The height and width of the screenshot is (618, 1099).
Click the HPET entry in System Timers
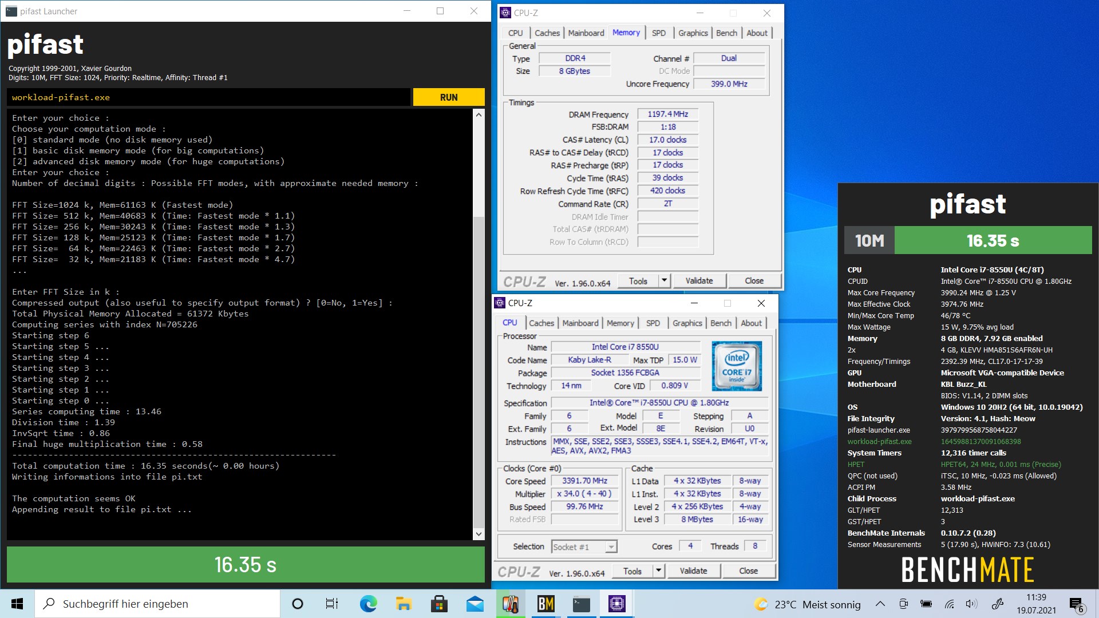(x=856, y=465)
